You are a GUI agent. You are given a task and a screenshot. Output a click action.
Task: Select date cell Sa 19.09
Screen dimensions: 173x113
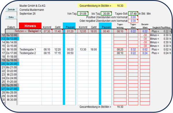point(11,60)
